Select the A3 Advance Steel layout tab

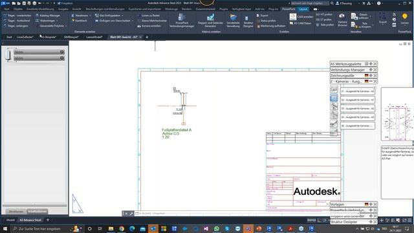click(x=30, y=220)
